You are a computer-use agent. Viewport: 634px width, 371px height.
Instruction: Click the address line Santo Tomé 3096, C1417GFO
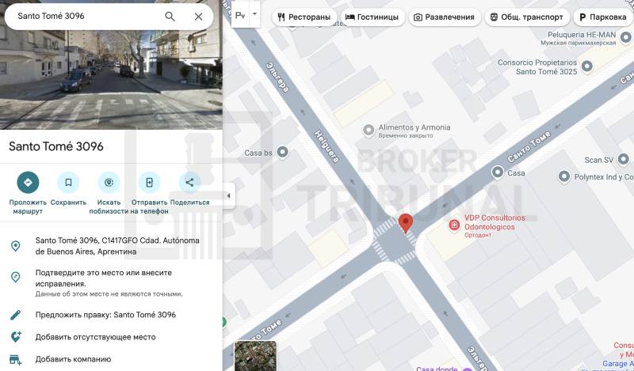[x=117, y=246]
